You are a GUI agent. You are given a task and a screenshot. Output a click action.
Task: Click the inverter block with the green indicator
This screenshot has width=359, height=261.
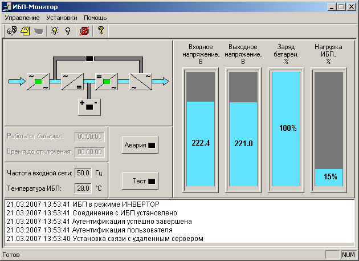tap(106, 82)
